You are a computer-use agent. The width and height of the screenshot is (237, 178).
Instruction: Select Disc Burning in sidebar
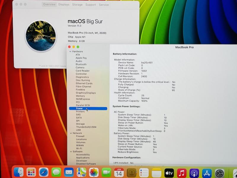tap(83, 80)
